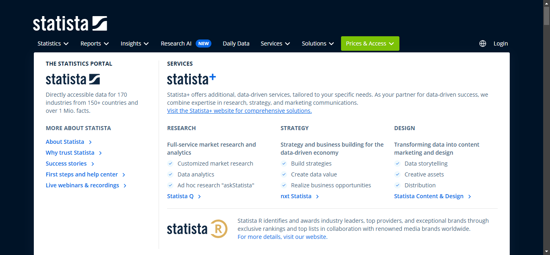The image size is (550, 255).
Task: Click the DESIGN column heading
Action: [405, 128]
